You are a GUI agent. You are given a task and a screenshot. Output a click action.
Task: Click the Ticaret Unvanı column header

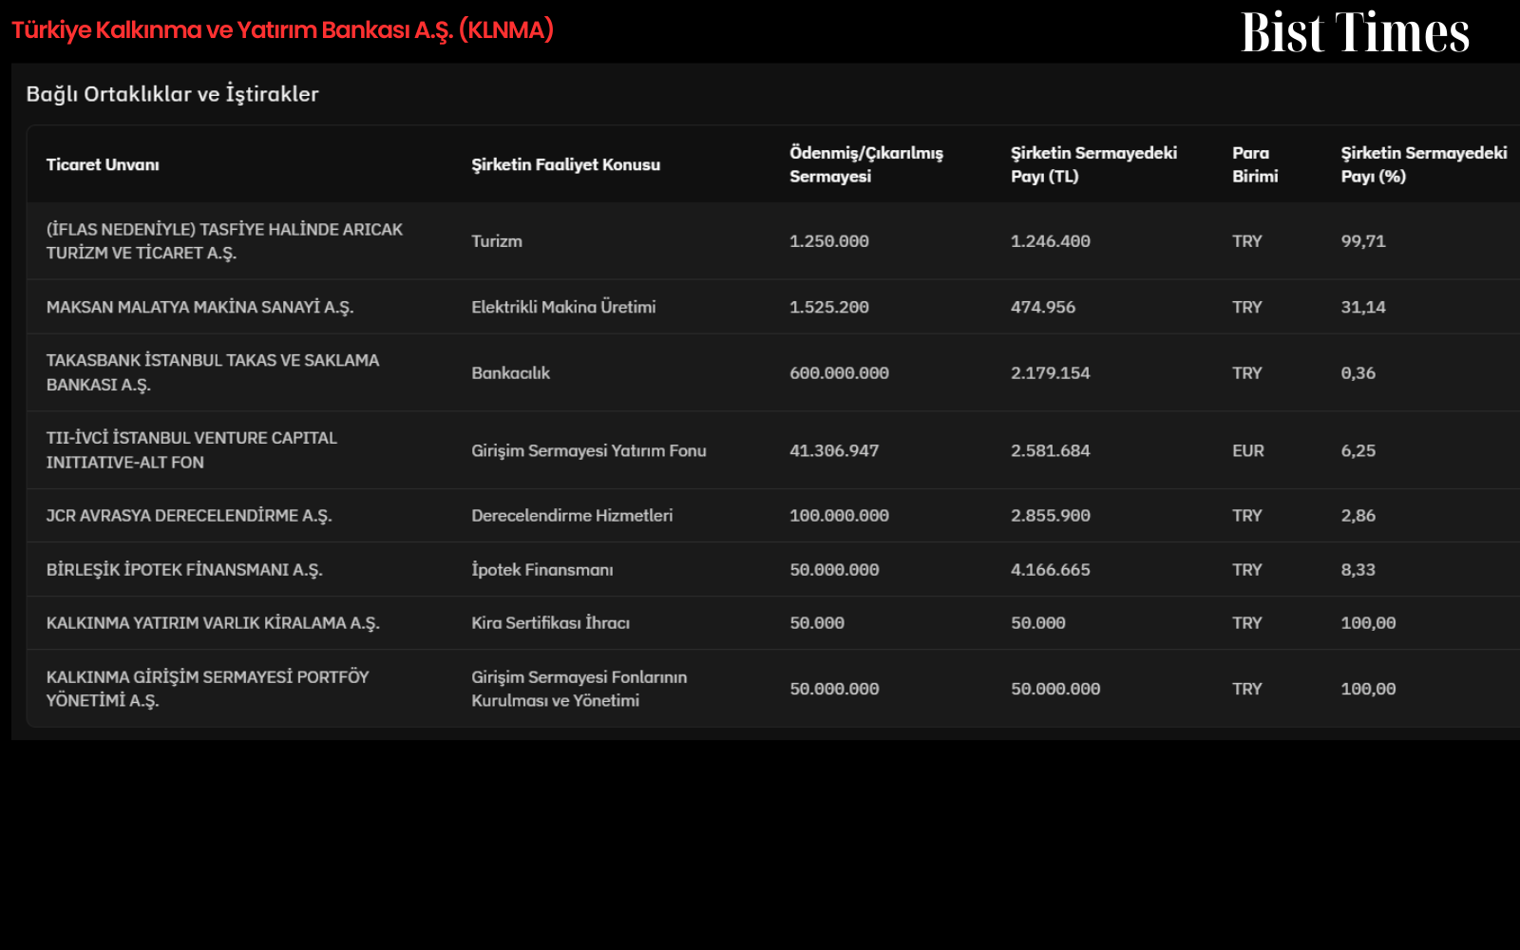103,164
